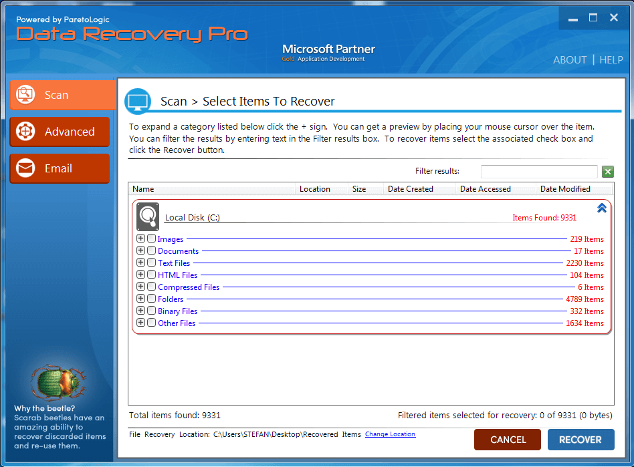Expand the Documents category

140,251
